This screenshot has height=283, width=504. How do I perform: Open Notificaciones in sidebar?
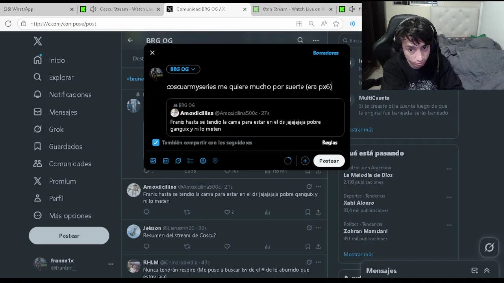[63, 95]
